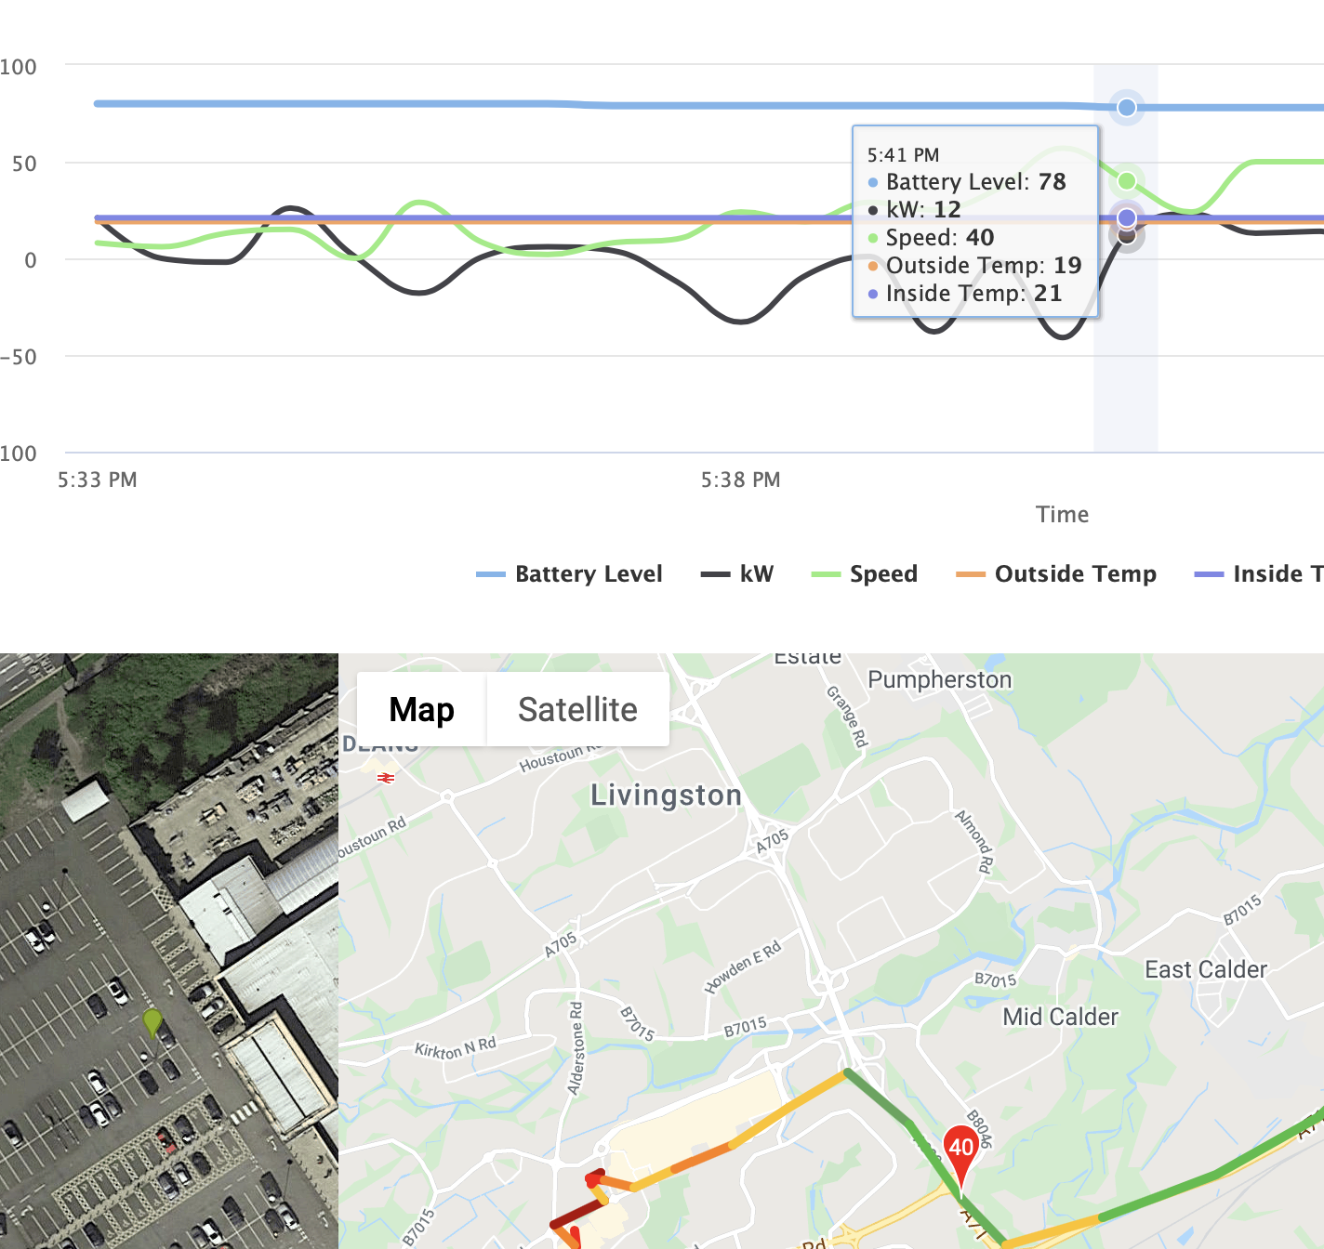Click the Inside Temp data point marker
1324x1249 pixels.
point(1127,218)
